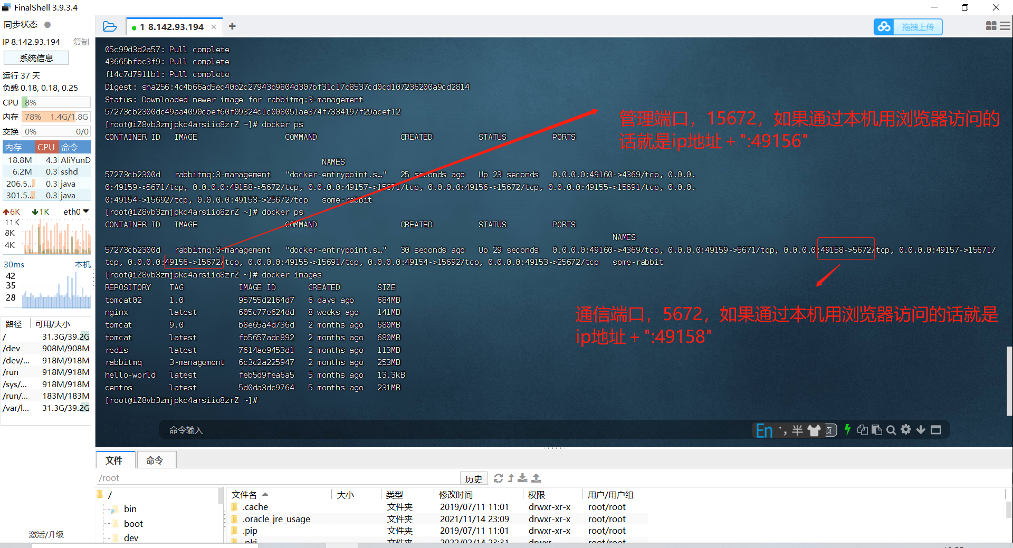Select the sshd process row

pos(47,171)
